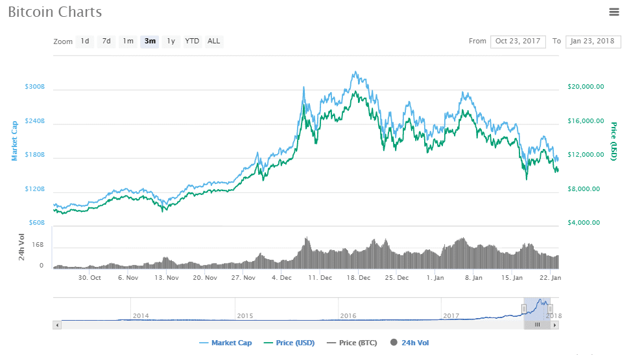Set zoom to 1d
Viewport: 631px width, 355px height.
coord(85,41)
